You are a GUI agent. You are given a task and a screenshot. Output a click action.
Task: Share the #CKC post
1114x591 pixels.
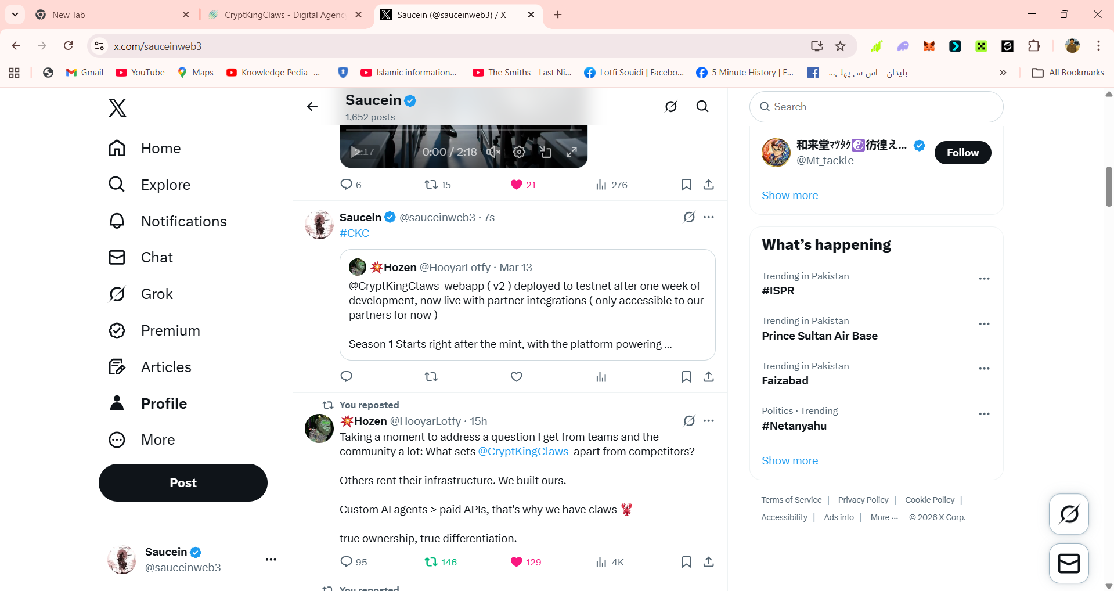708,377
